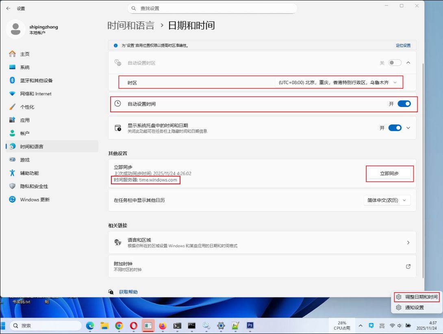443x334 pixels.
Task: Toggle off 显示系统托盘中的时间和日期
Action: (395, 128)
